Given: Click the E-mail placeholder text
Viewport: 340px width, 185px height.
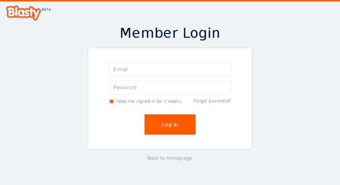Looking at the screenshot, I should pyautogui.click(x=120, y=70).
